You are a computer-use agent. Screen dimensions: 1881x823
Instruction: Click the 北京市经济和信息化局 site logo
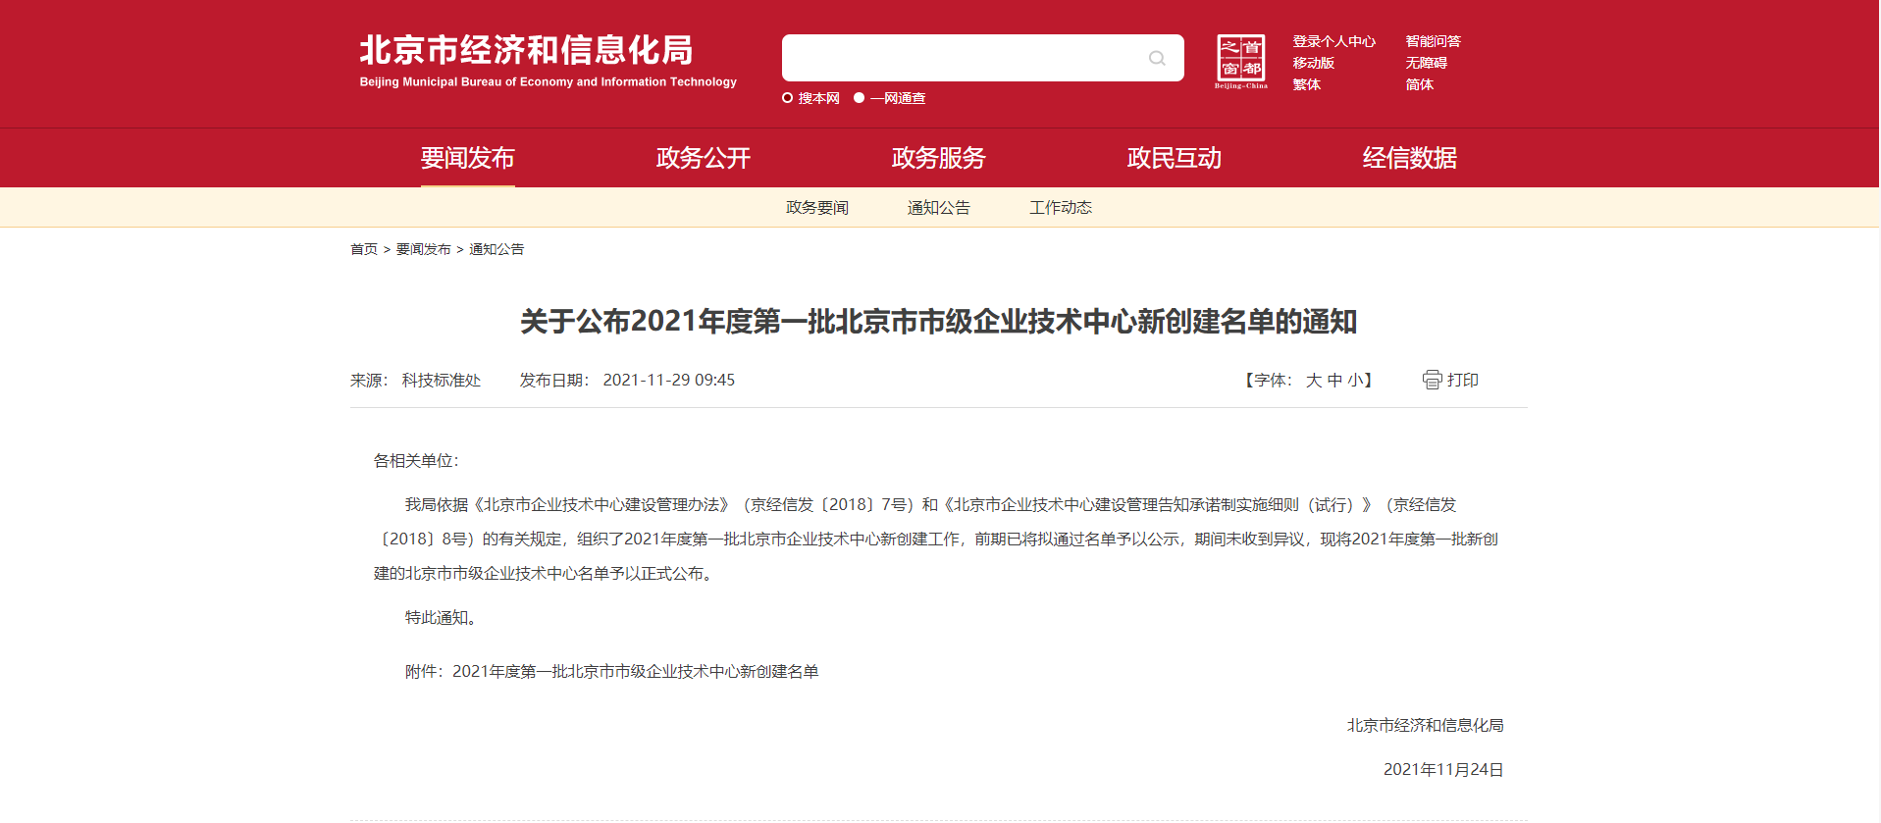548,61
